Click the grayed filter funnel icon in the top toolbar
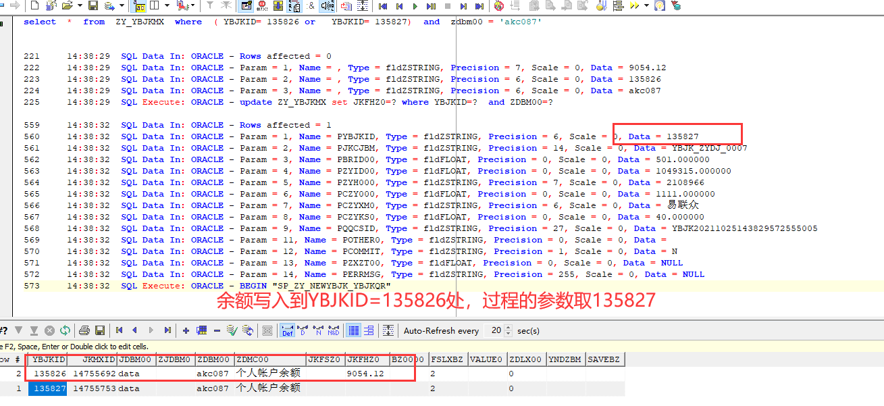884x406 pixels. (210, 6)
